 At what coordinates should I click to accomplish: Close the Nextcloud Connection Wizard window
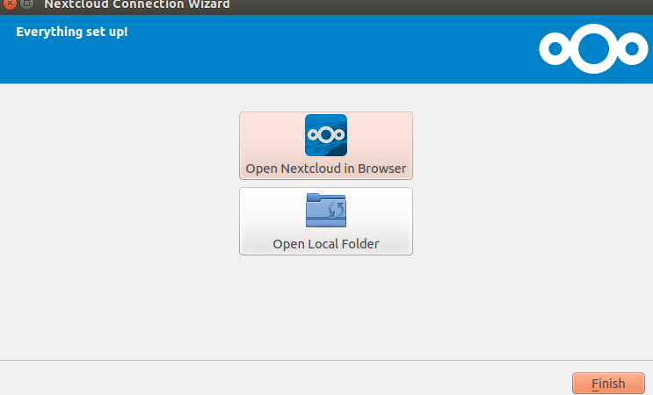coord(9,4)
